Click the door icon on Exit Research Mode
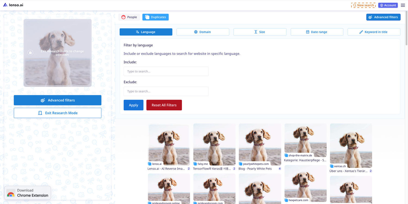408x204 pixels. (40, 113)
